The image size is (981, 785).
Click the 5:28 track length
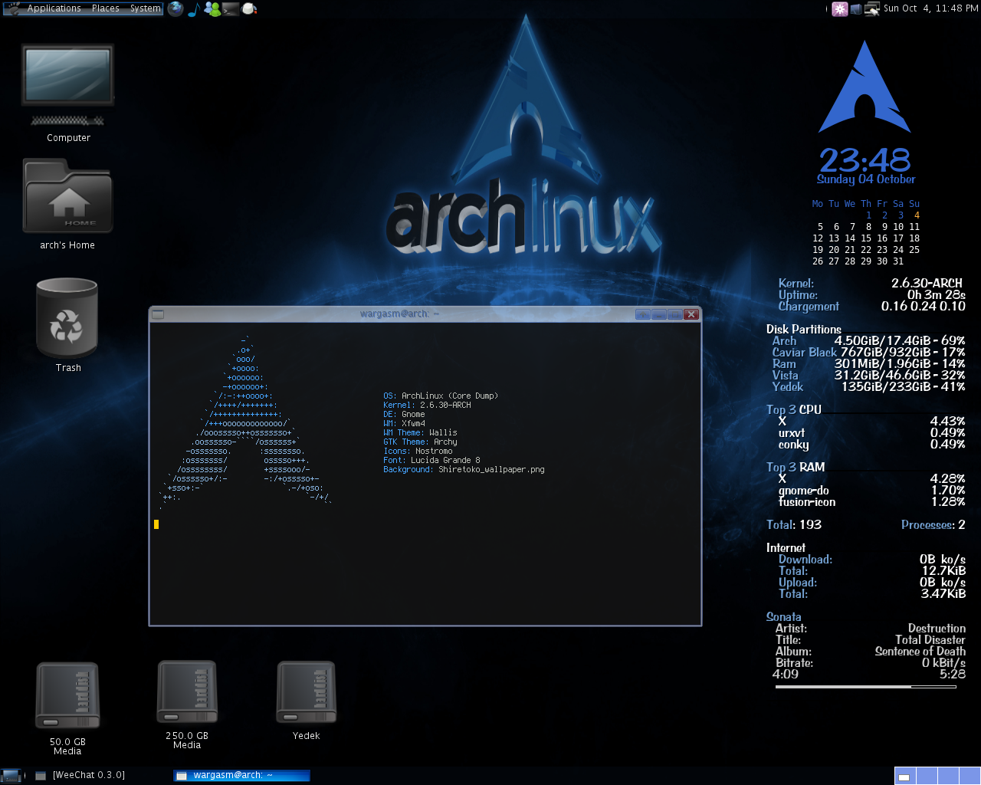[x=953, y=675]
